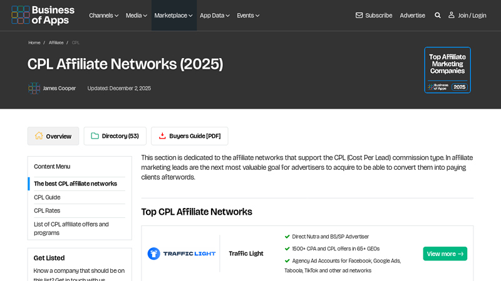
Task: Jump to CPL Guide section
Action: pos(47,197)
